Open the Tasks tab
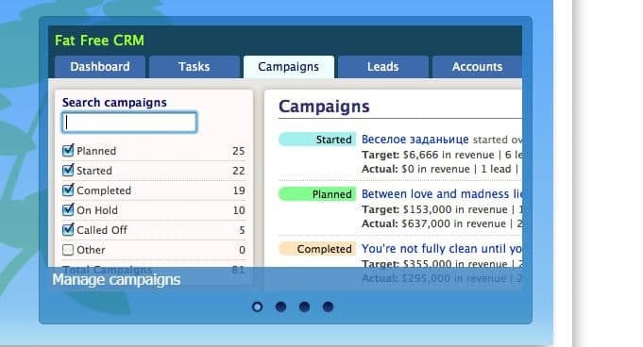The width and height of the screenshot is (643, 347). [195, 67]
